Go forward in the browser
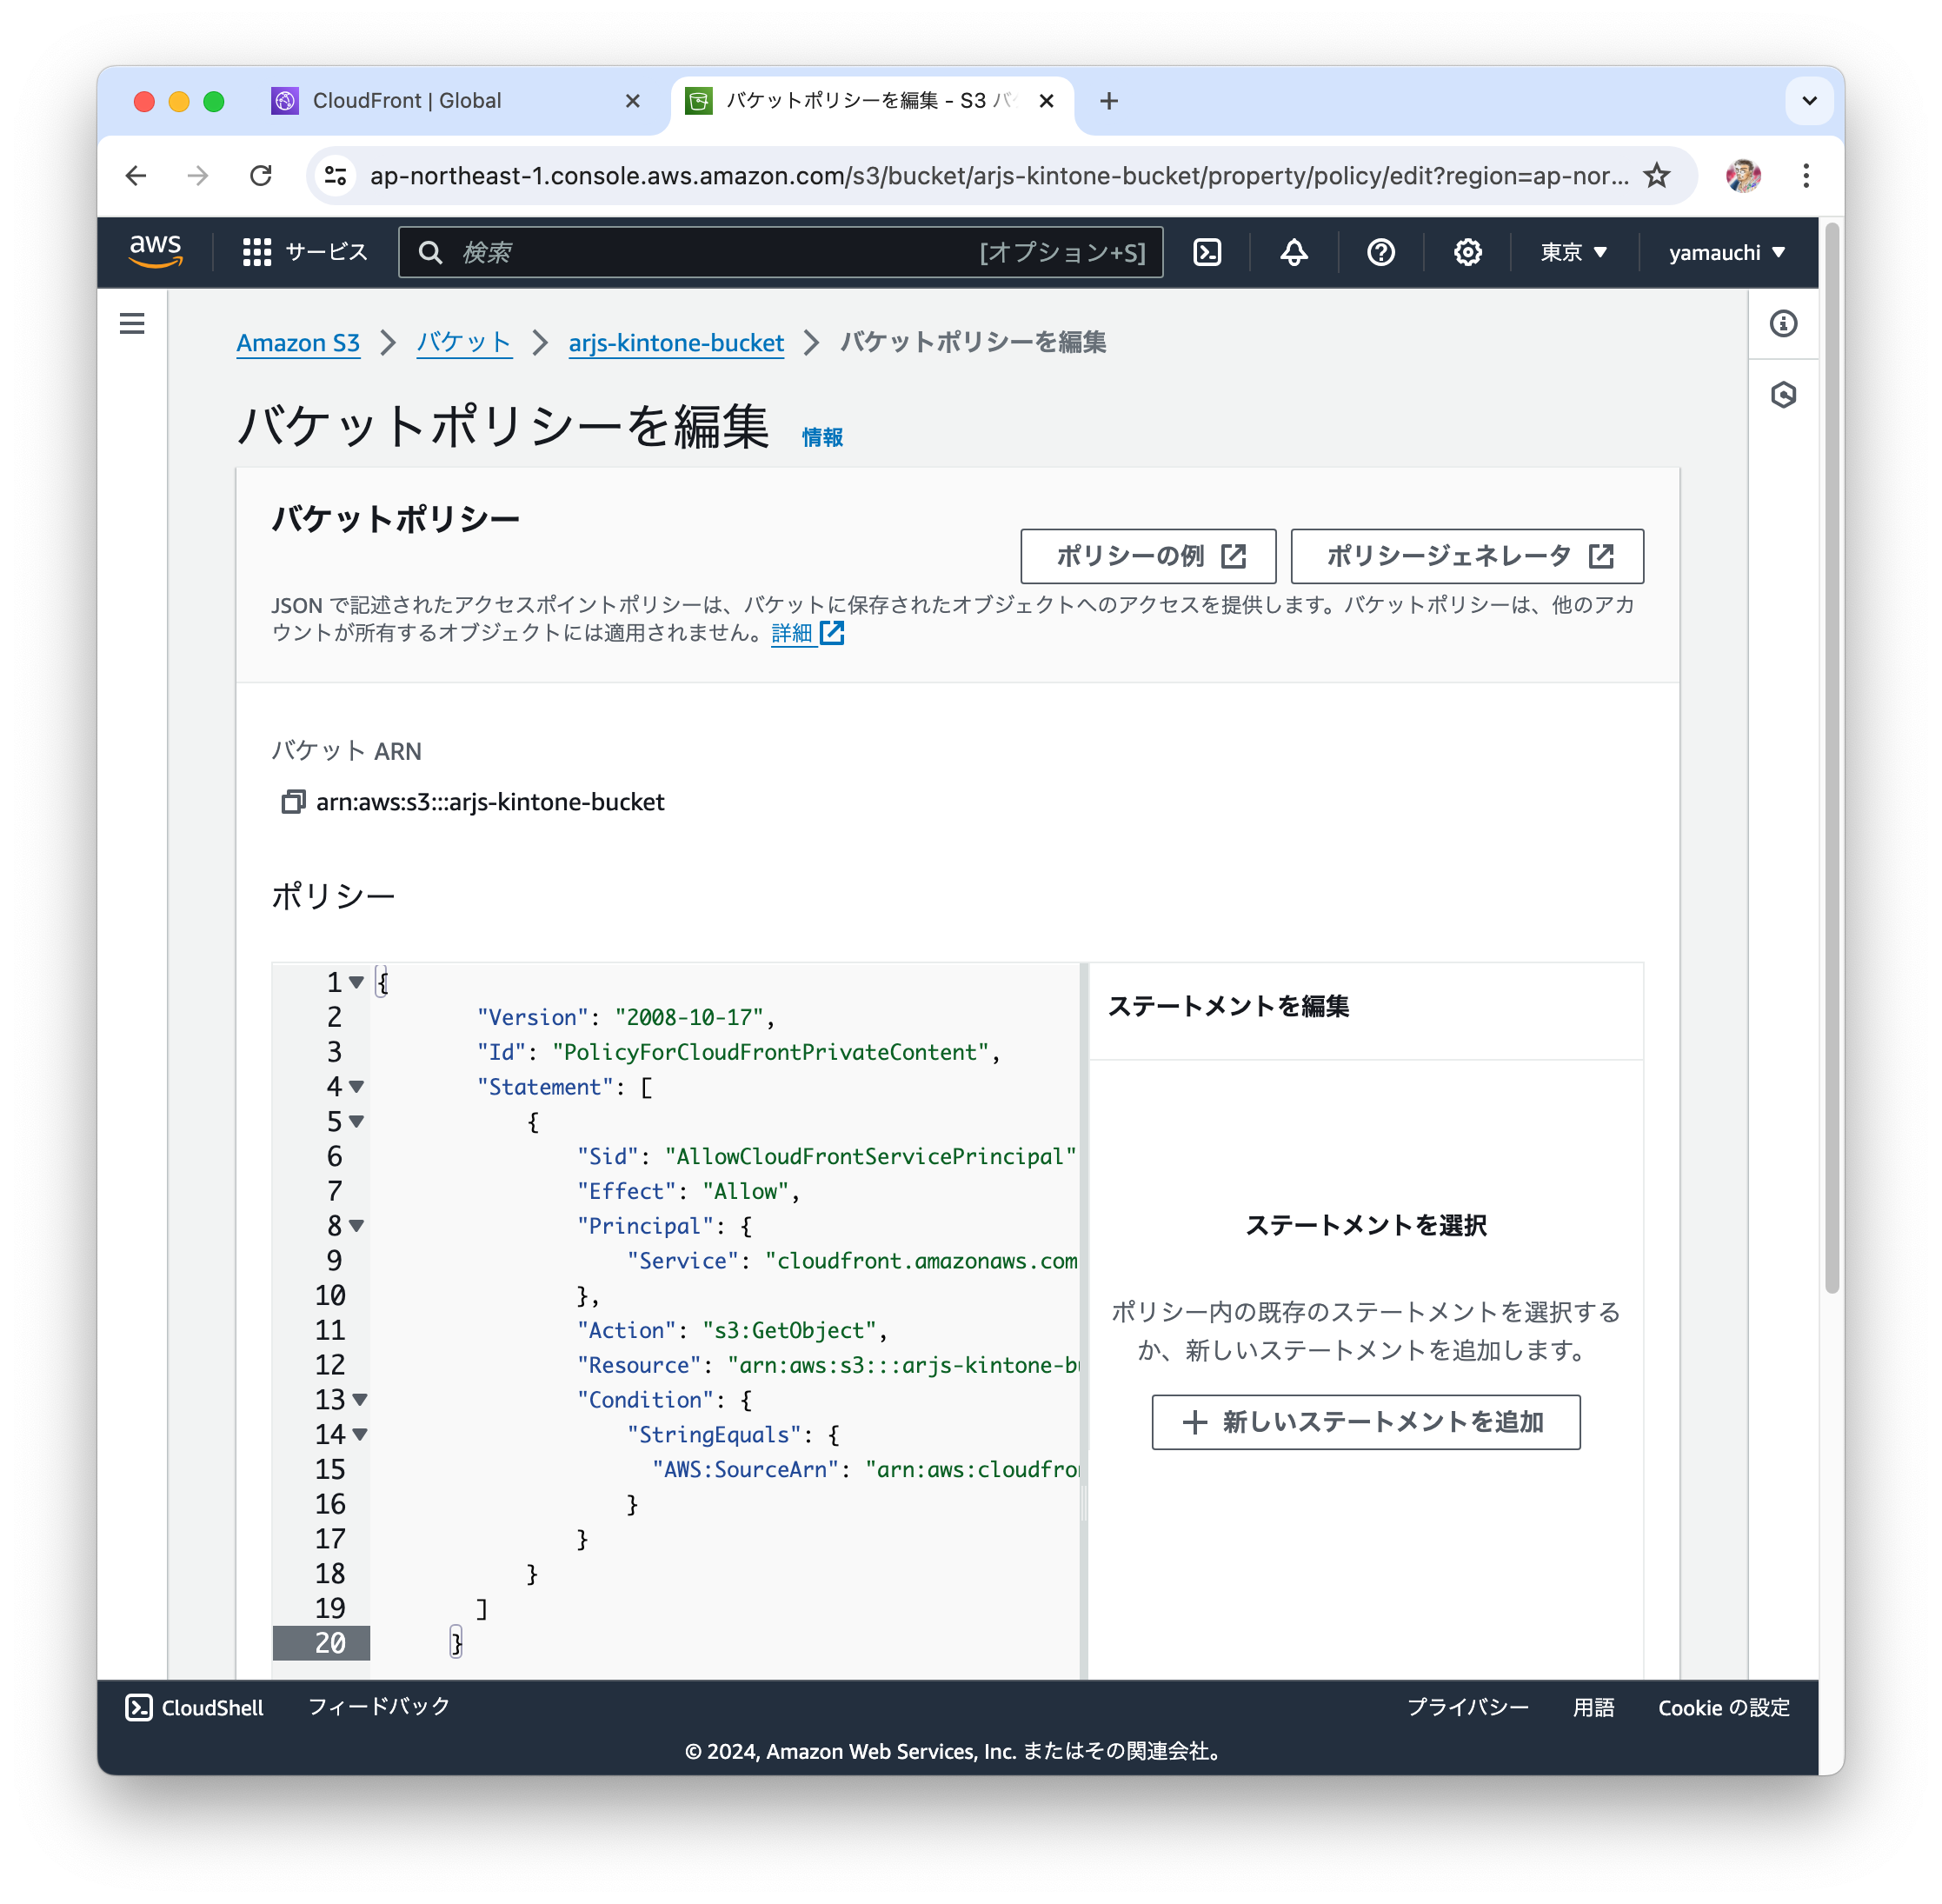Image resolution: width=1942 pixels, height=1904 pixels. click(198, 176)
